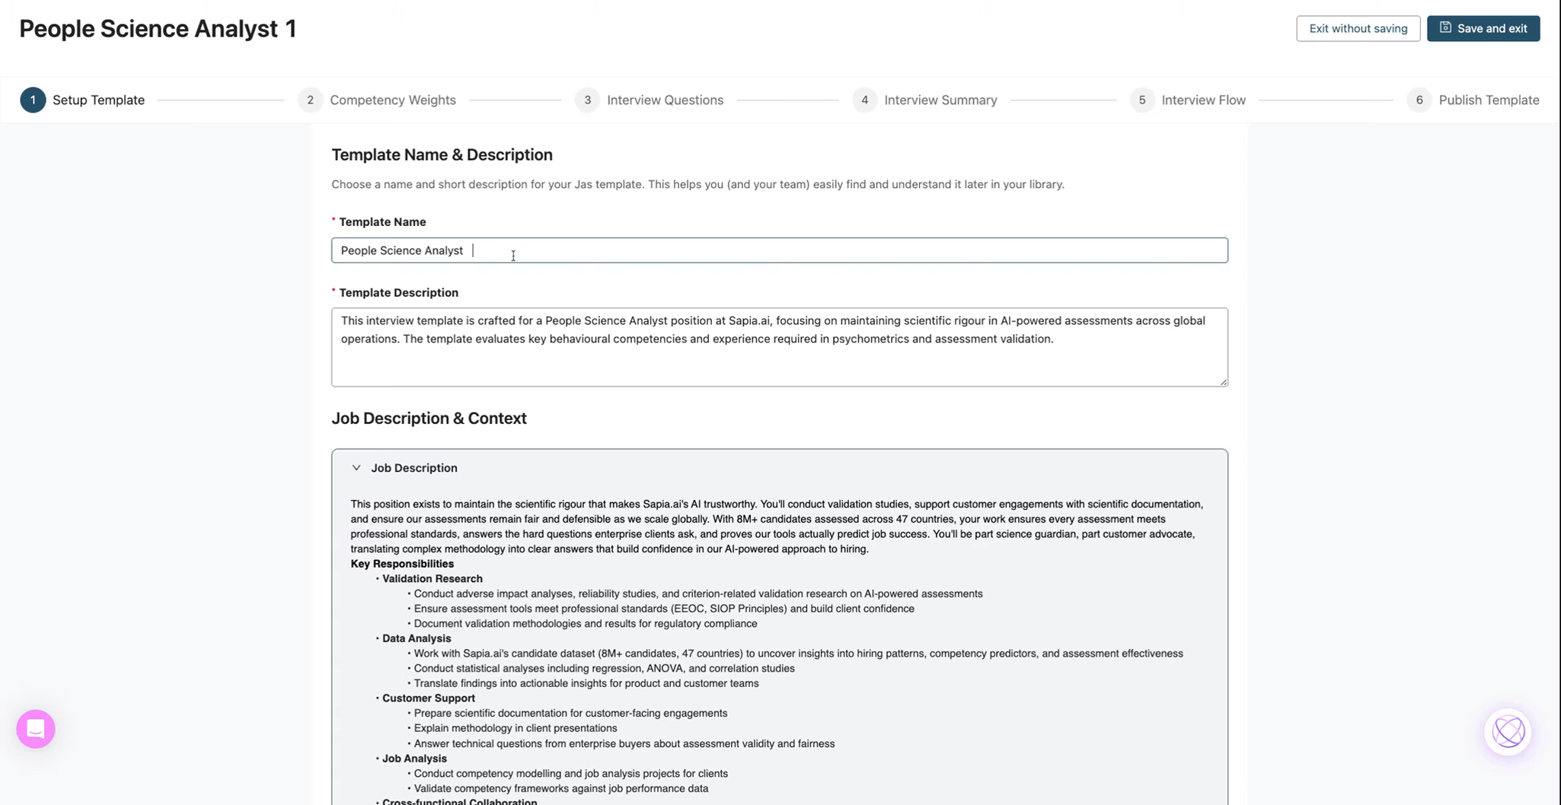
Task: Click the step 6 number circle
Action: 1419,100
